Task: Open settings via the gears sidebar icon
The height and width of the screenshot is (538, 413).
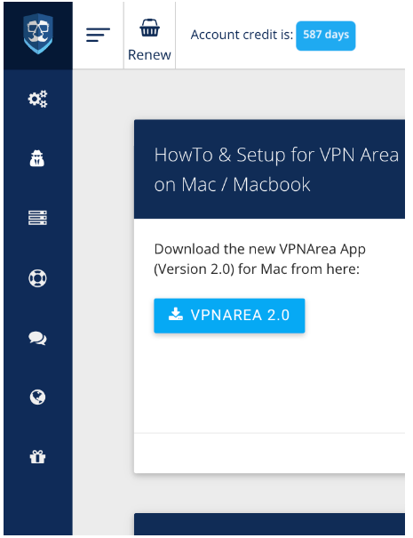Action: click(x=37, y=99)
